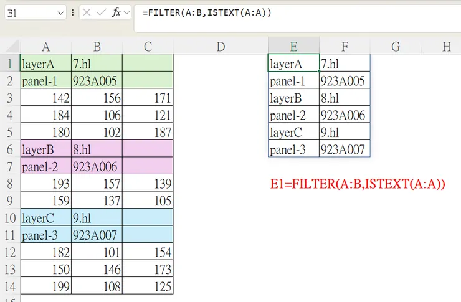Click cell E5 showing layerC result
The width and height of the screenshot is (461, 302).
pyautogui.click(x=293, y=131)
